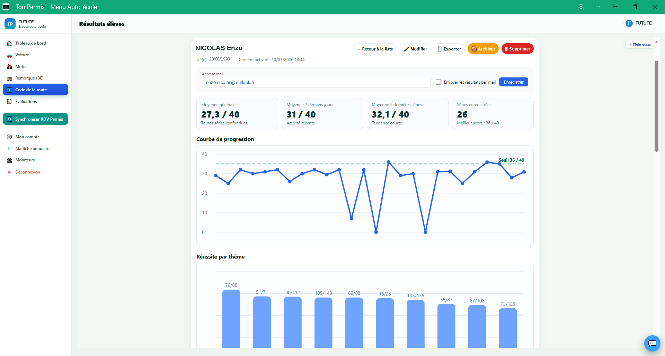Open the Moniteurs people icon
This screenshot has height=356, width=665.
pyautogui.click(x=9, y=160)
